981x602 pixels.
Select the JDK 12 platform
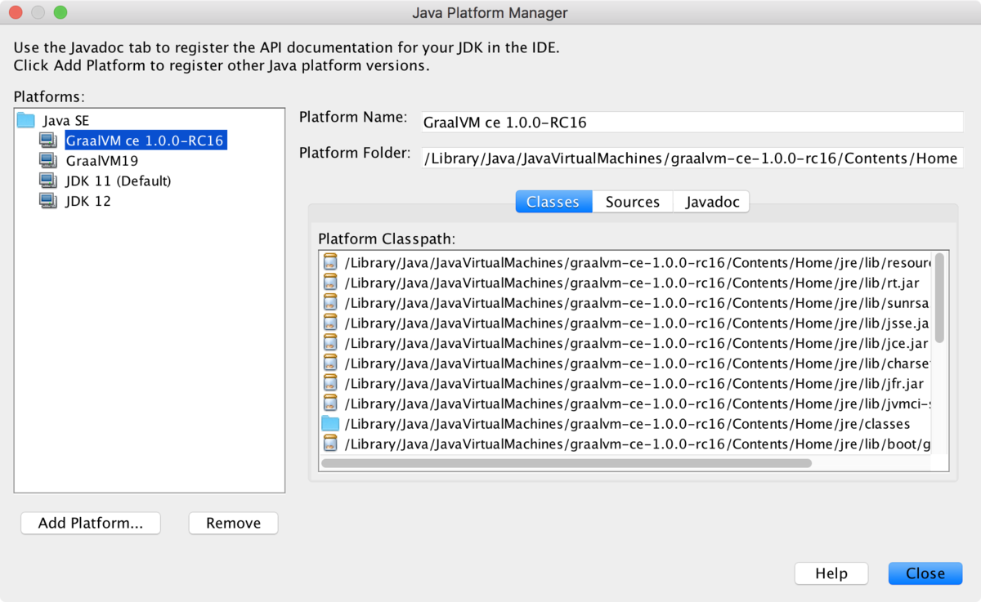88,201
